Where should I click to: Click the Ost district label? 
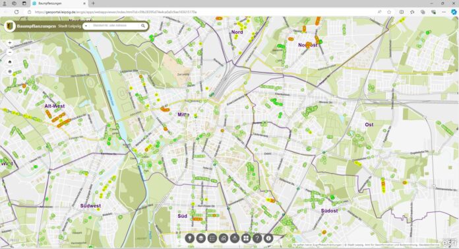[369, 125]
